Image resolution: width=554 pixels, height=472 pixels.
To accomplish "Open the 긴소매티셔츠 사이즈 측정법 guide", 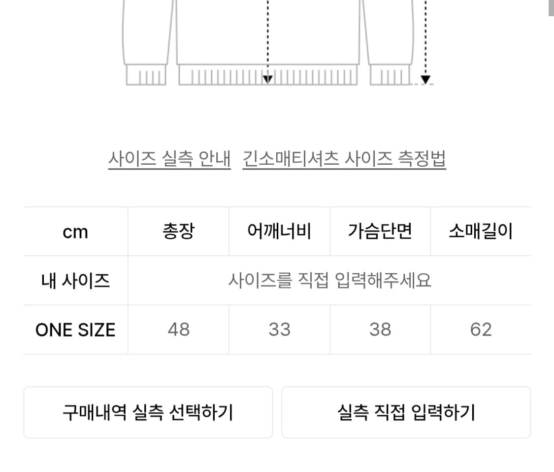I will (344, 158).
